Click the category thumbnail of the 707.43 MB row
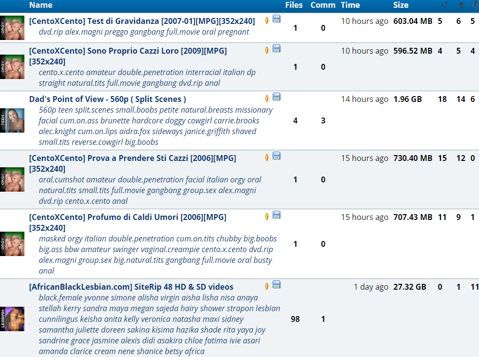 (12, 244)
